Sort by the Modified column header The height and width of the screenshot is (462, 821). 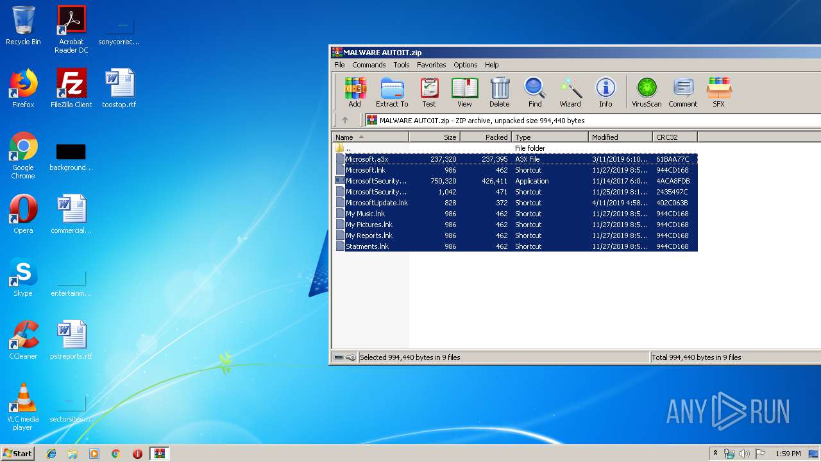pos(620,137)
